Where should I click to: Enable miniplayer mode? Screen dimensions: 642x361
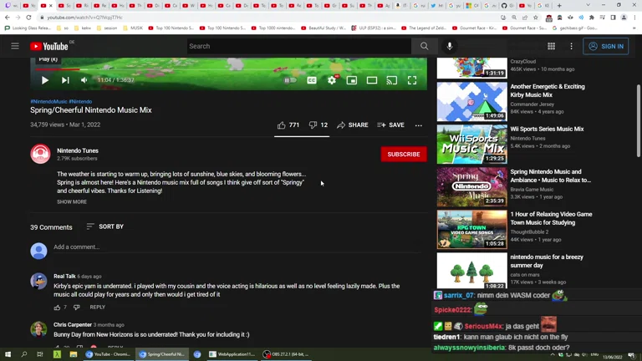(x=352, y=80)
